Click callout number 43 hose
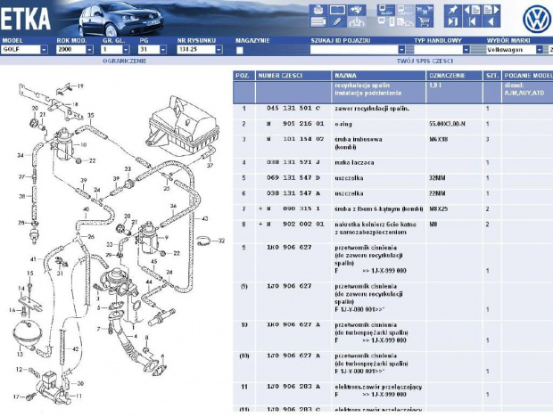 [205, 218]
